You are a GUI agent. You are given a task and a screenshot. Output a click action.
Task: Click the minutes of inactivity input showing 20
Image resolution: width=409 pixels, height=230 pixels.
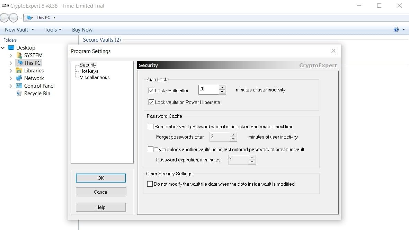tap(208, 89)
